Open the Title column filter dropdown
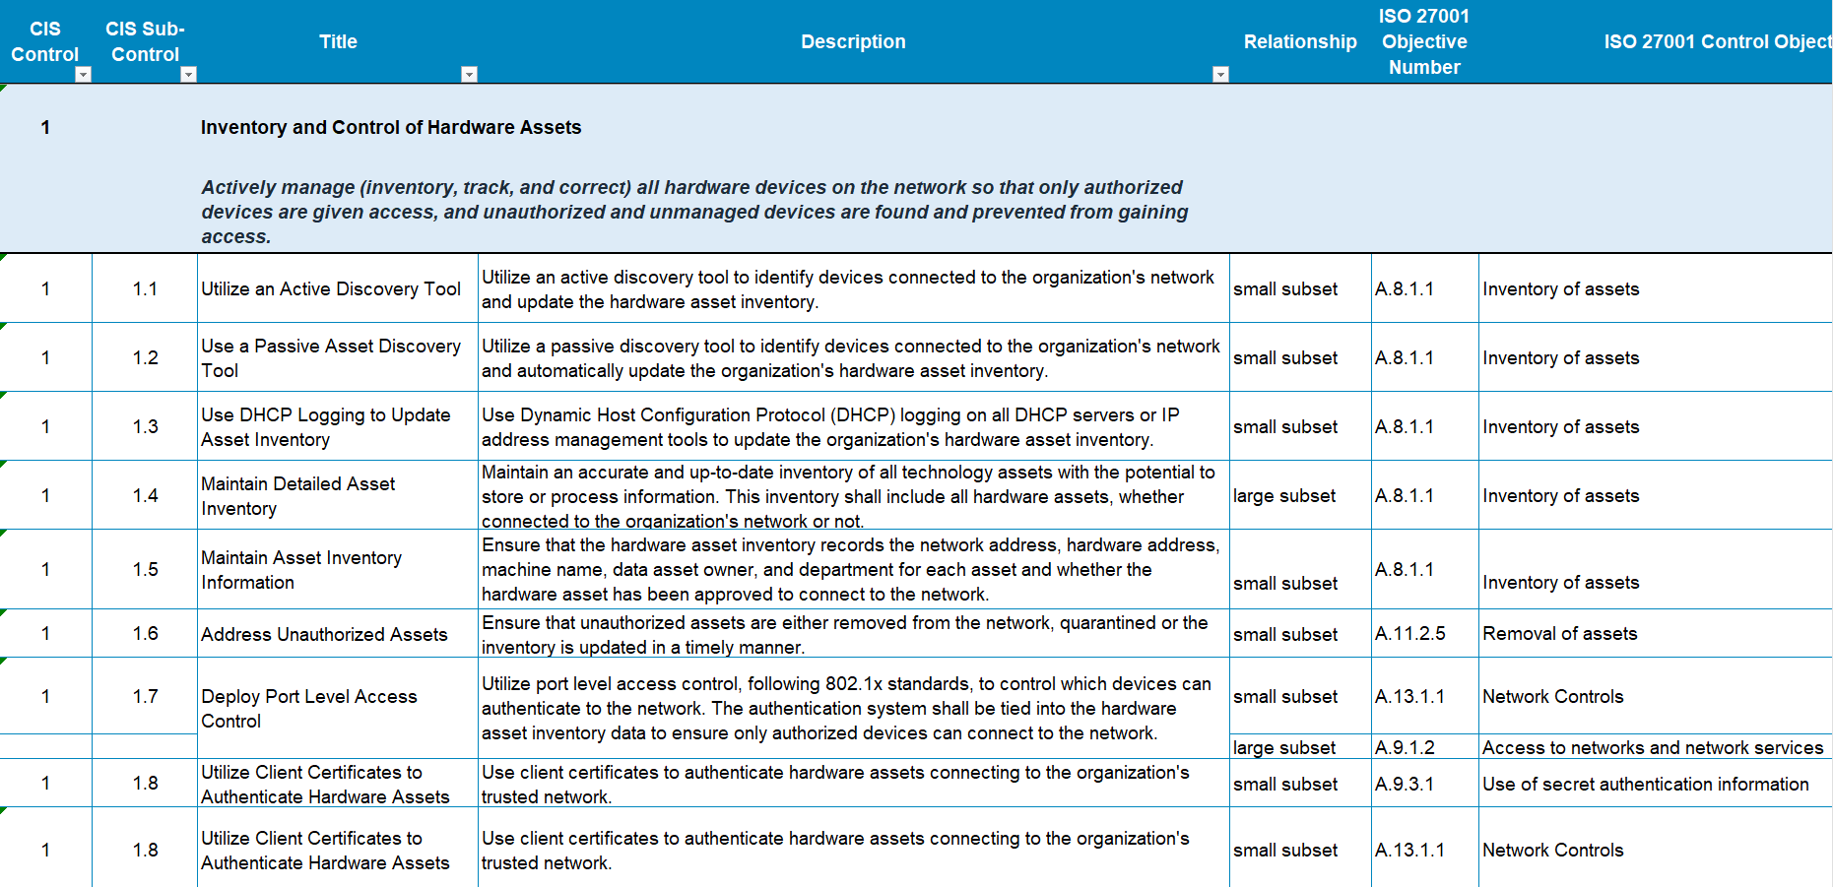Image resolution: width=1833 pixels, height=887 pixels. coord(470,75)
